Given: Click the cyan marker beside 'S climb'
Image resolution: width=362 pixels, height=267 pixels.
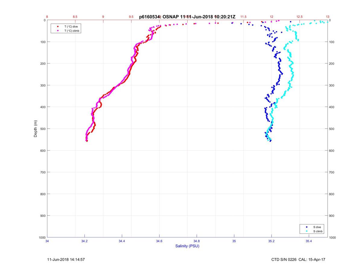Looking at the screenshot, I should (x=307, y=231).
